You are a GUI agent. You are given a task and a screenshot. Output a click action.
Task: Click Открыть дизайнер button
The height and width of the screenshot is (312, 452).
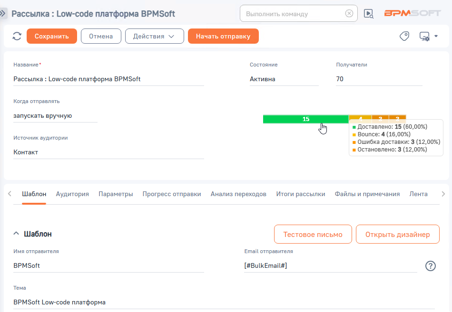tap(397, 234)
